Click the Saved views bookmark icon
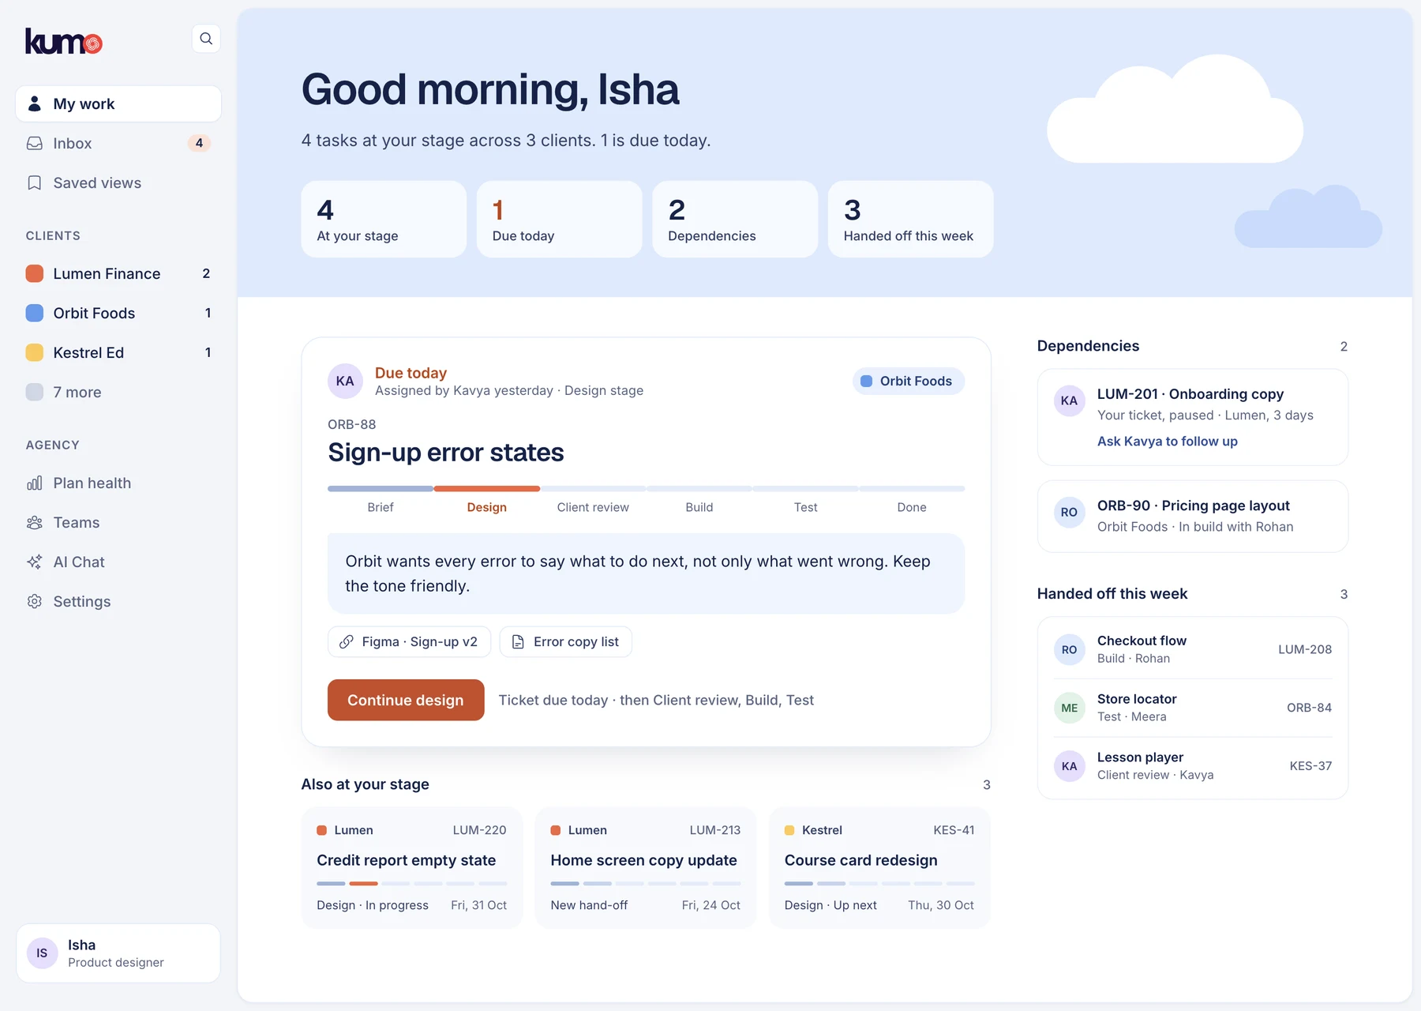This screenshot has height=1011, width=1421. click(x=35, y=182)
